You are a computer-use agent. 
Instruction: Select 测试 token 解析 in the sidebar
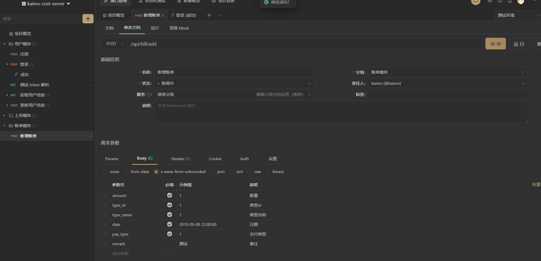click(x=35, y=85)
